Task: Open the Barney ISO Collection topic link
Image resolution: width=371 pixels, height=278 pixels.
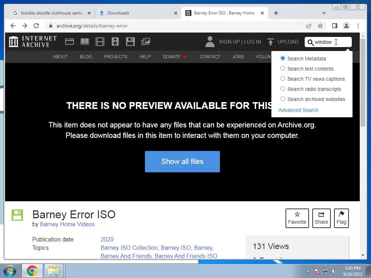Action: point(129,248)
